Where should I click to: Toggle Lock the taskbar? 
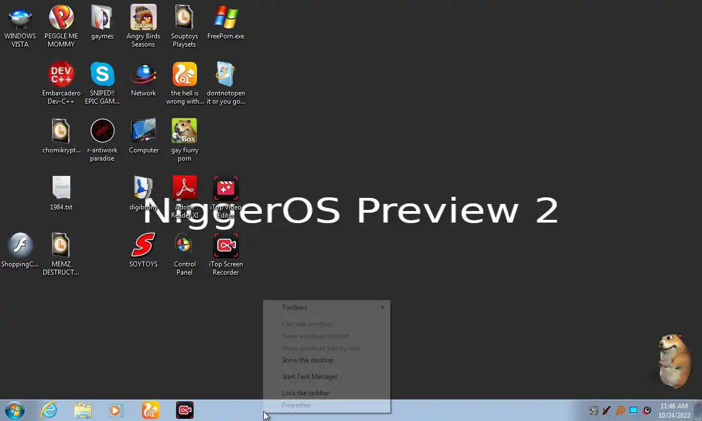pyautogui.click(x=327, y=393)
